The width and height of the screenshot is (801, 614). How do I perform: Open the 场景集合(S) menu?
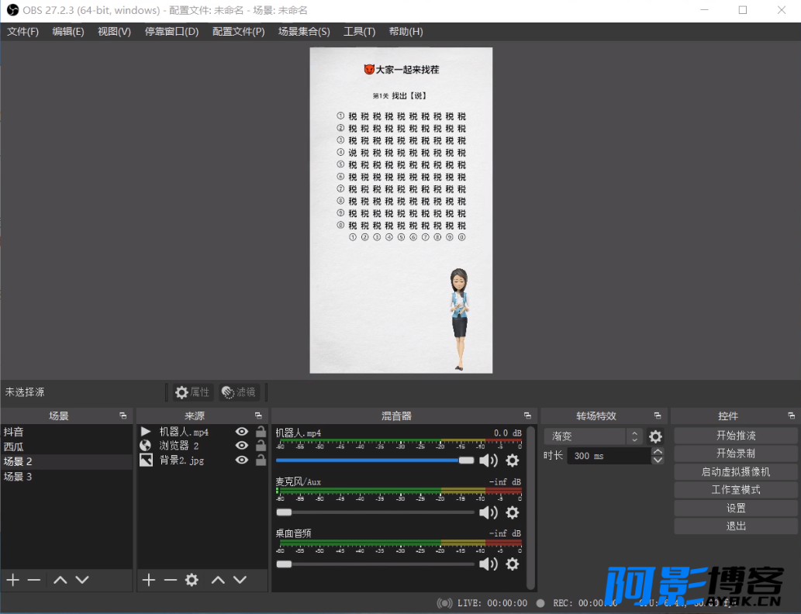pyautogui.click(x=304, y=32)
